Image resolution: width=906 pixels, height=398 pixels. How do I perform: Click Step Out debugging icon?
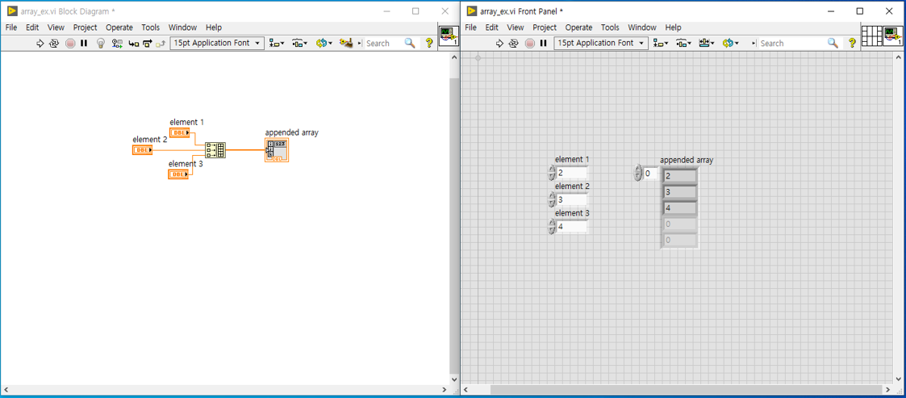click(x=161, y=43)
